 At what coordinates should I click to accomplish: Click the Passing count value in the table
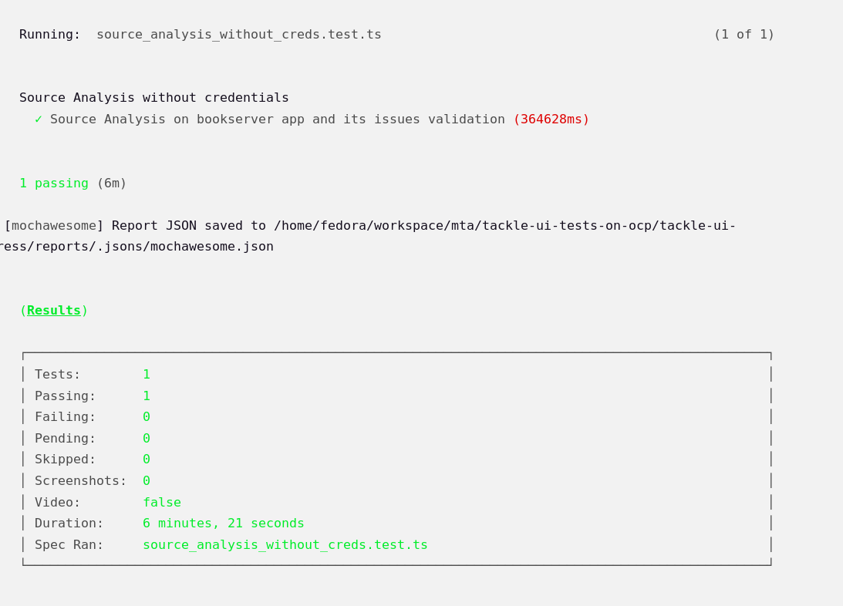click(147, 396)
